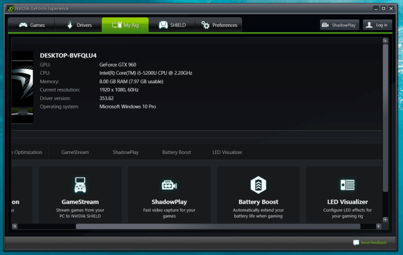403x255 pixels.
Task: Click the NVIDIA logo in title bar
Action: click(10, 9)
